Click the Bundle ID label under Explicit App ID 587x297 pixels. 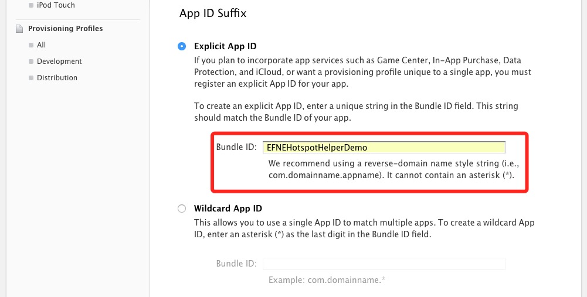(x=236, y=147)
